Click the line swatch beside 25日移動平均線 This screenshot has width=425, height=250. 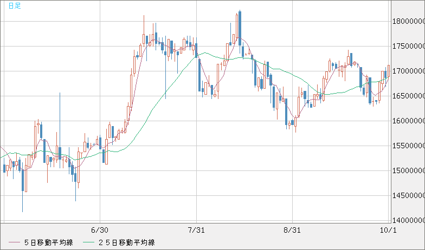pyautogui.click(x=89, y=242)
